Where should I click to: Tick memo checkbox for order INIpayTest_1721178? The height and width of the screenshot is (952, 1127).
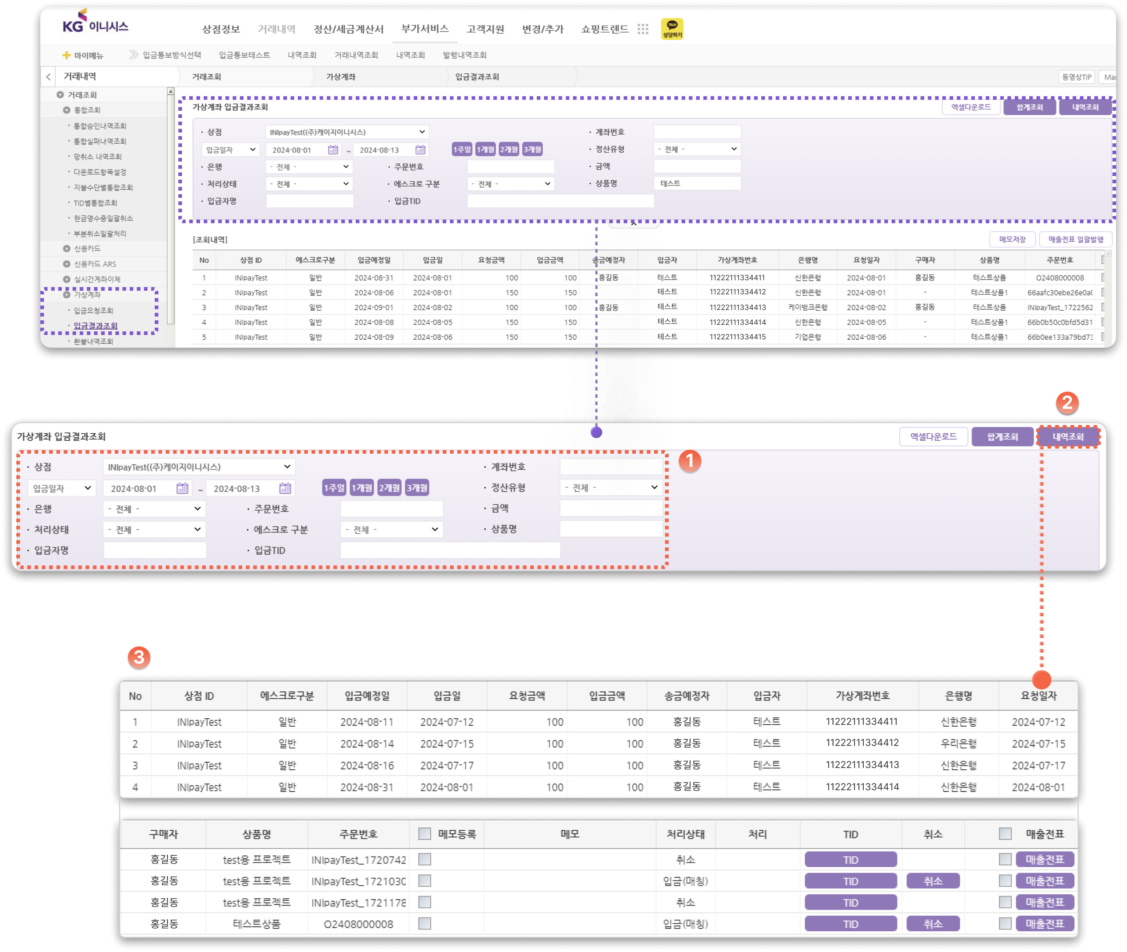tap(425, 902)
